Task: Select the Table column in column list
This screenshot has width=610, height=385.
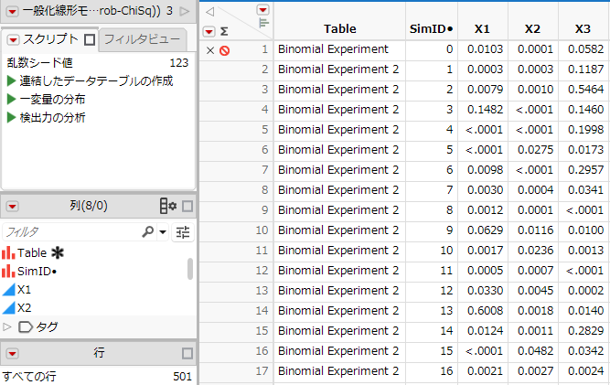Action: tap(32, 252)
